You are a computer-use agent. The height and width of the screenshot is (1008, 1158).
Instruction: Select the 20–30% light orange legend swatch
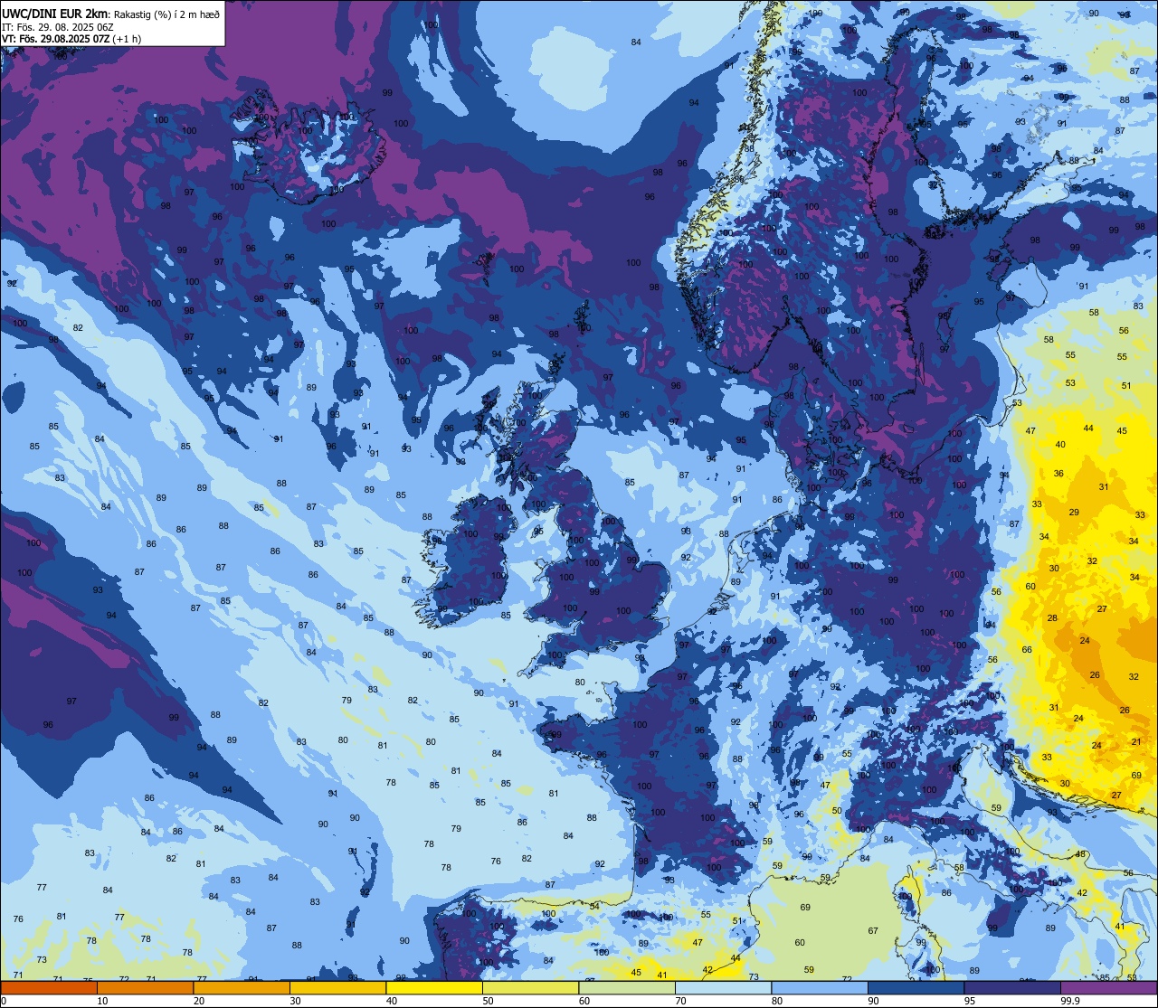(242, 987)
